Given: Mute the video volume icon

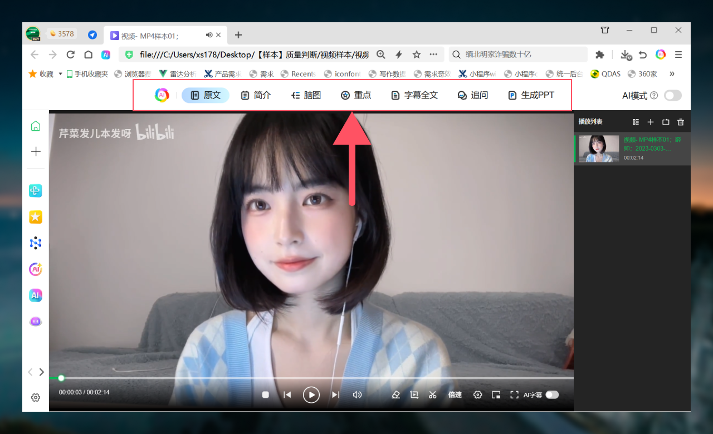Looking at the screenshot, I should (x=358, y=394).
